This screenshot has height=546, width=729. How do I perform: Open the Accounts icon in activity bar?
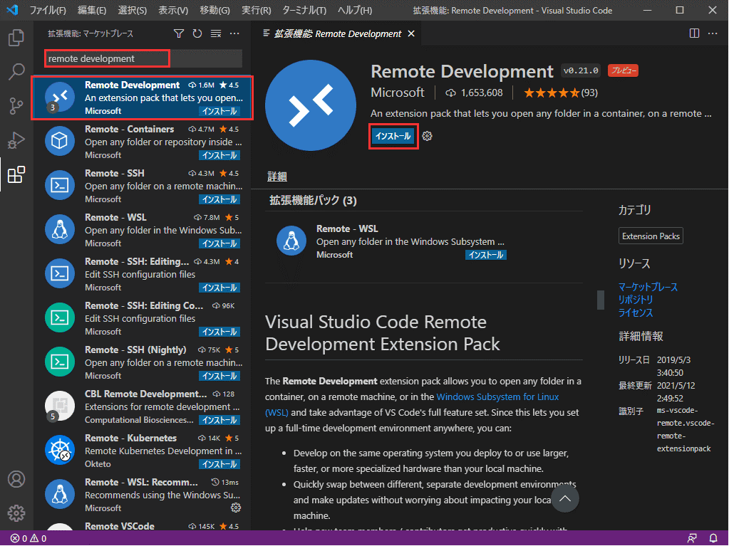[x=16, y=479]
